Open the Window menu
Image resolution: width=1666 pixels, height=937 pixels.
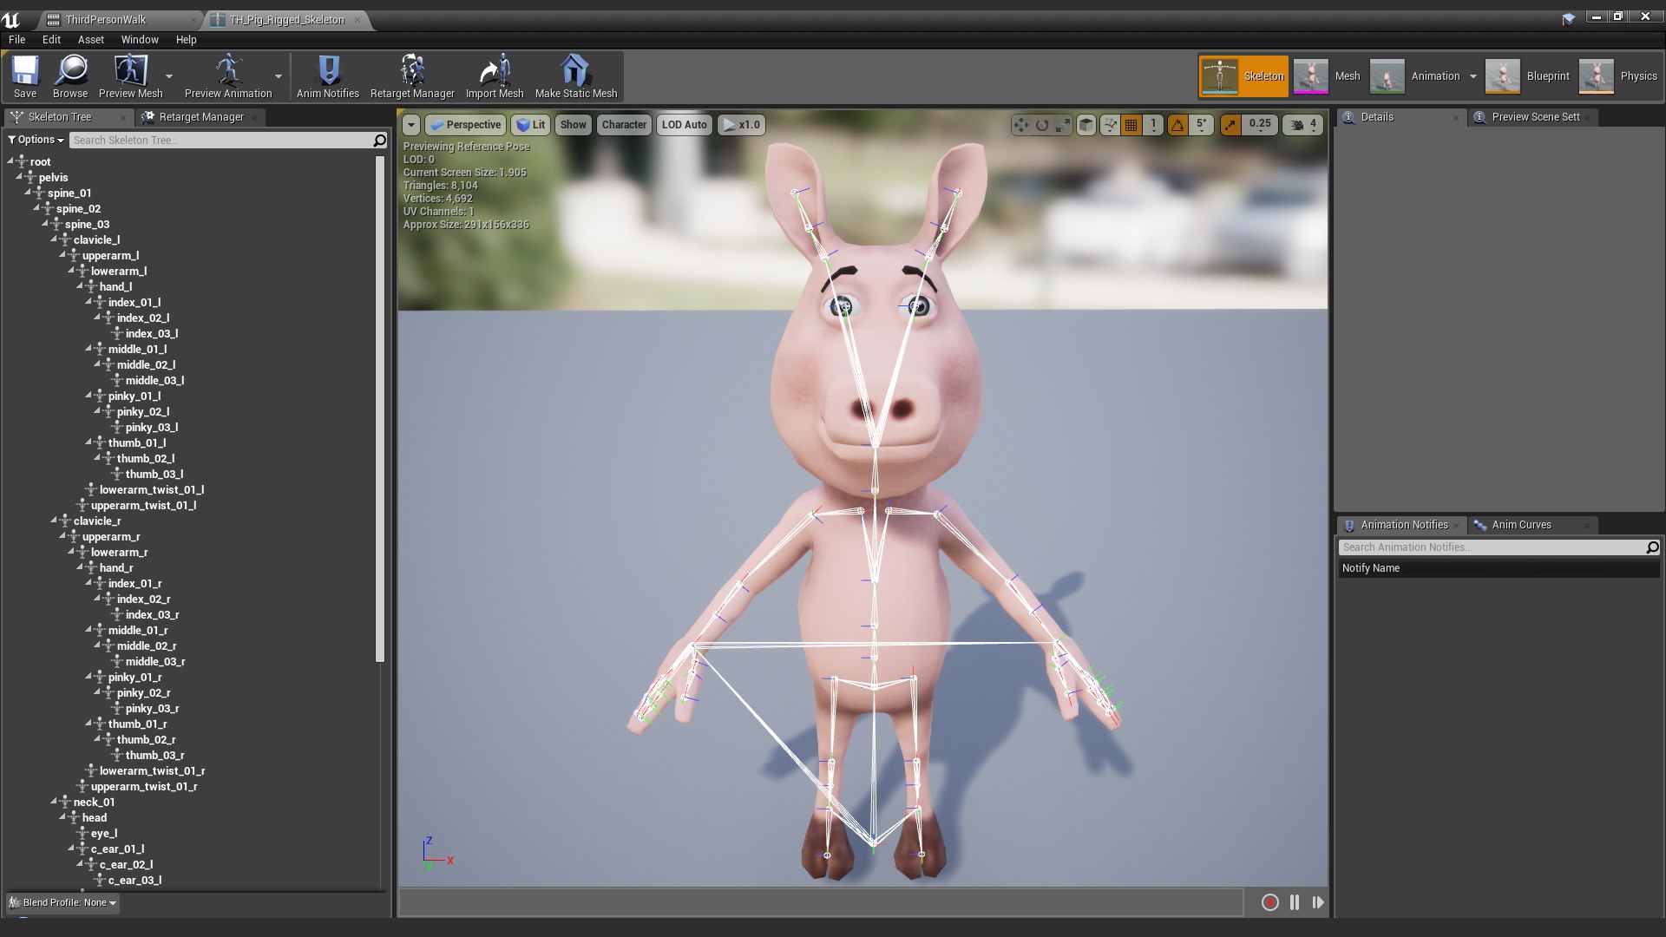tap(140, 40)
